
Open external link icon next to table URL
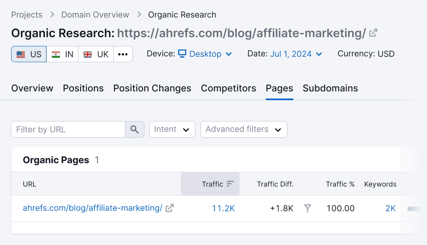click(170, 208)
